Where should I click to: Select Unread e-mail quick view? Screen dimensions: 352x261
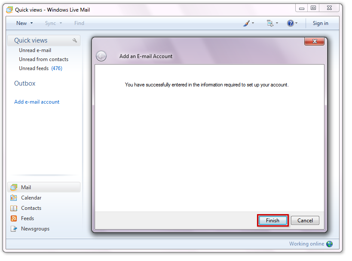(x=35, y=50)
